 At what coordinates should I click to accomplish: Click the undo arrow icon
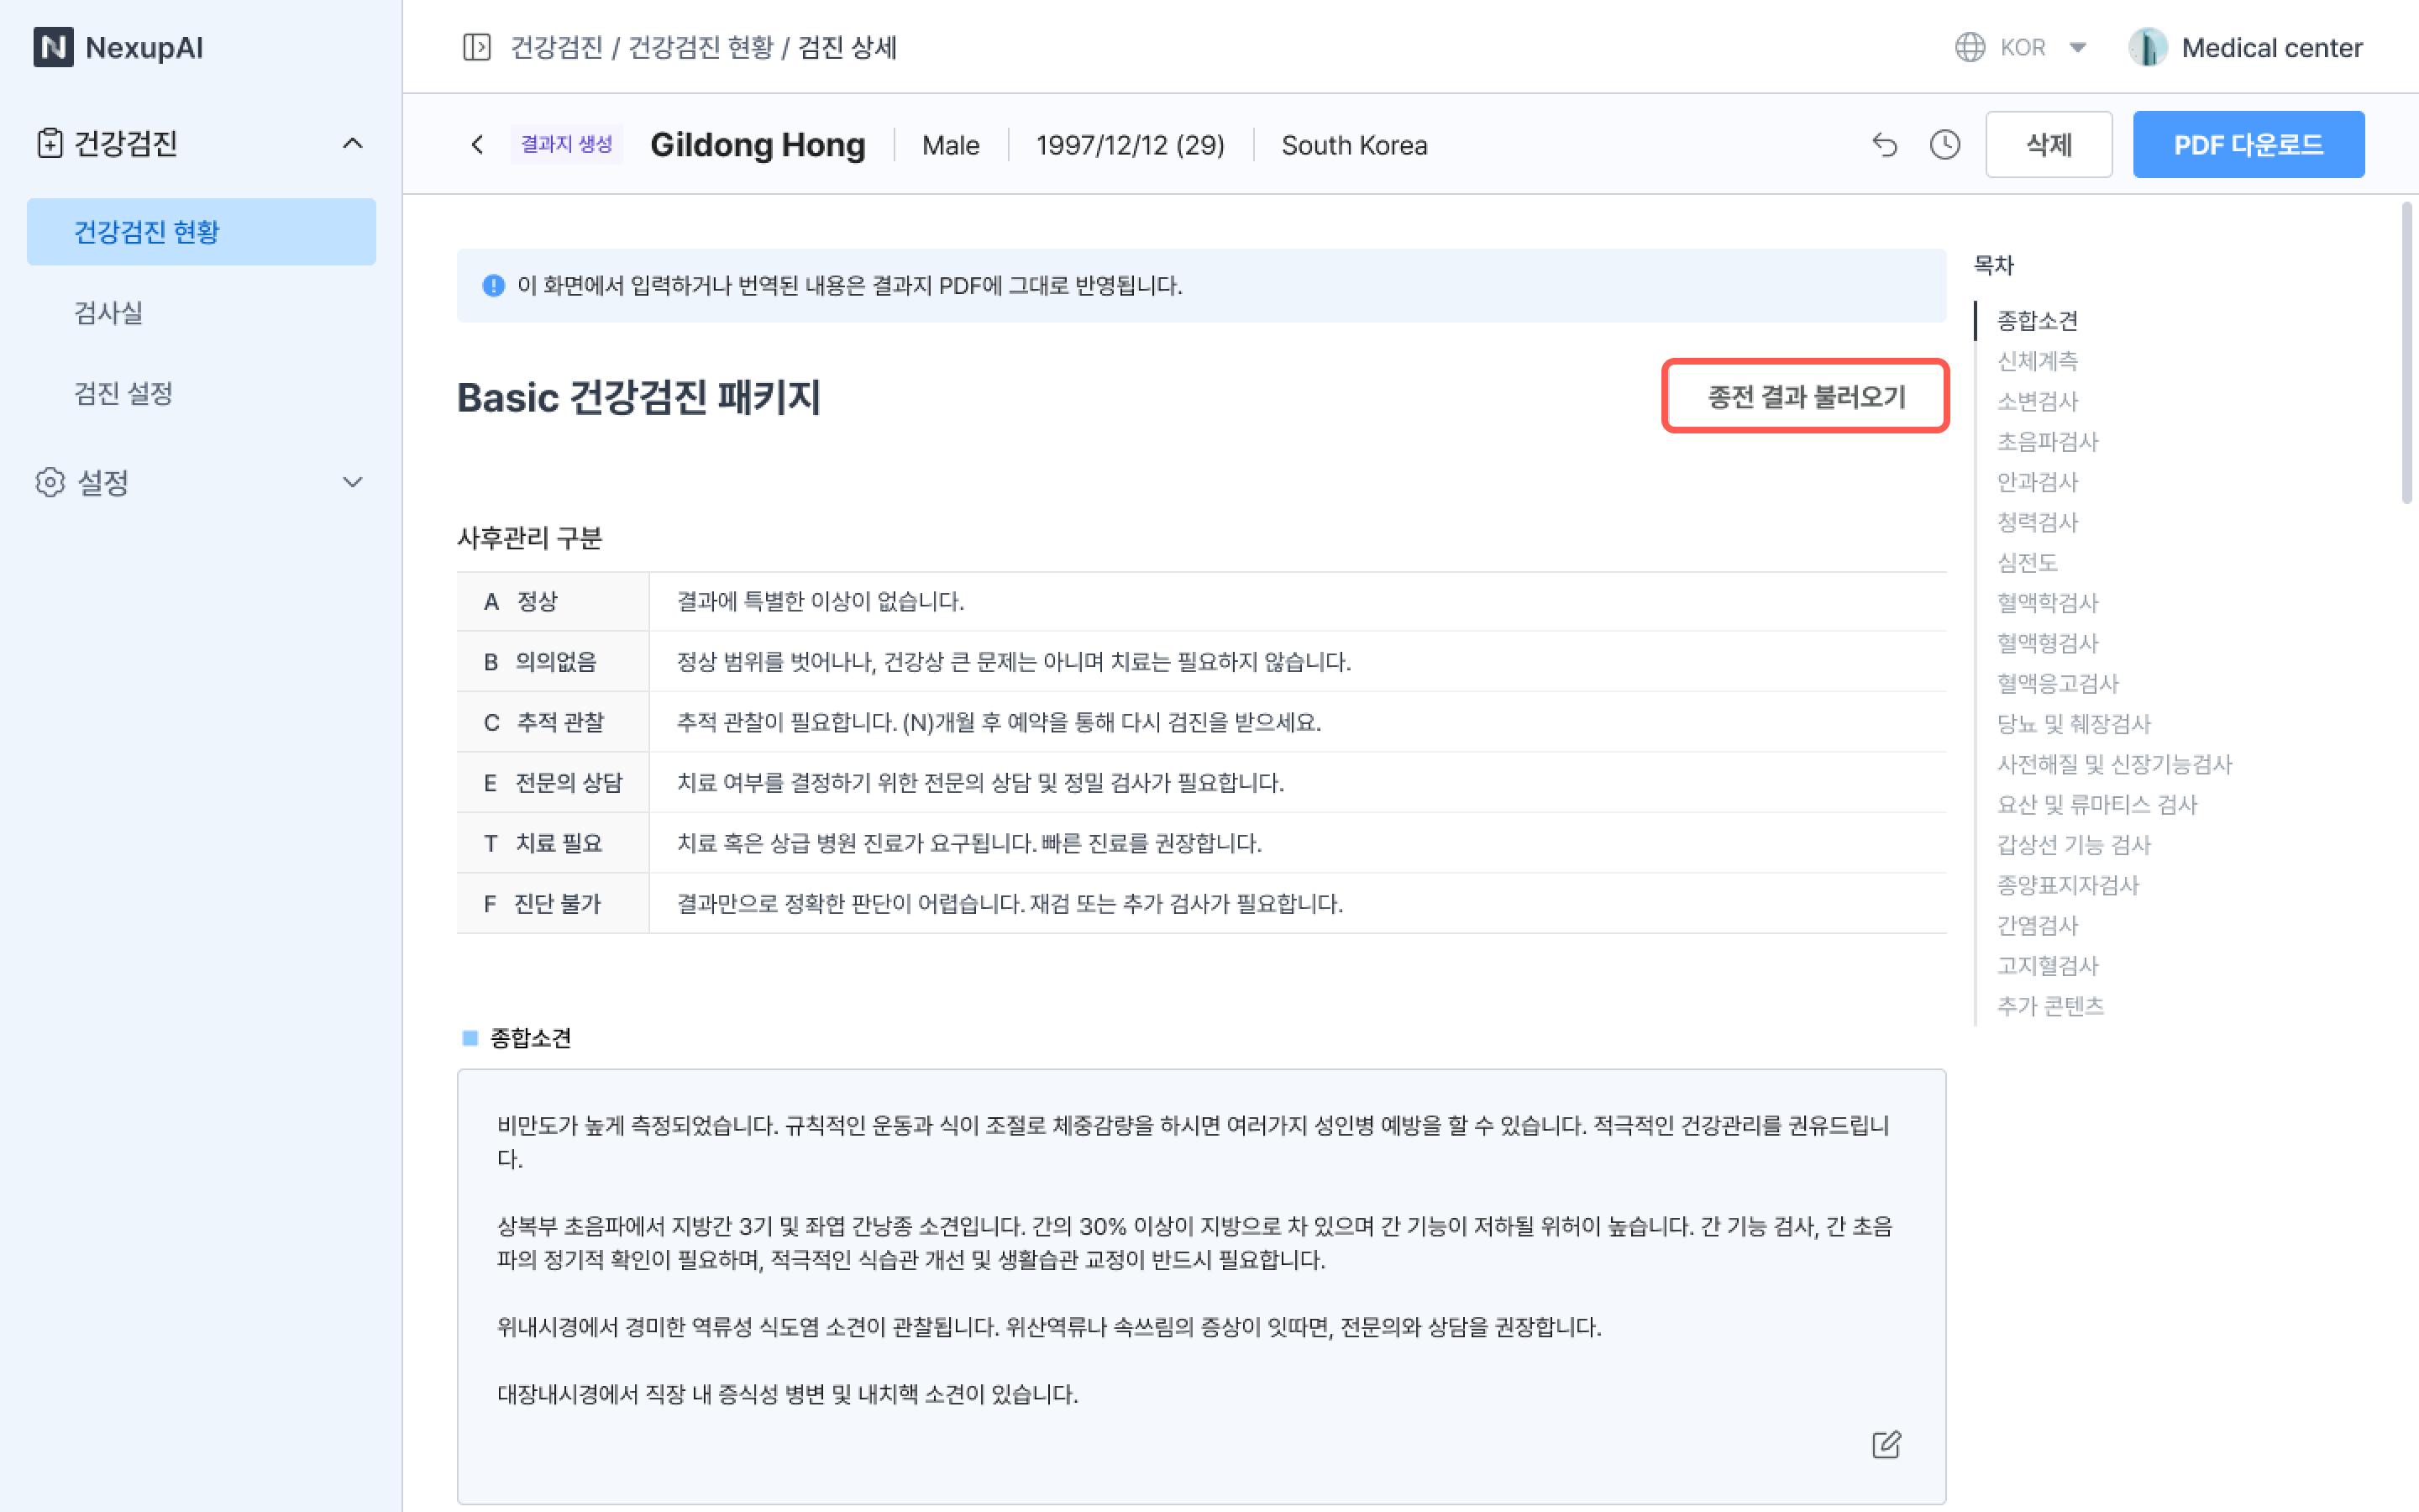point(1884,145)
